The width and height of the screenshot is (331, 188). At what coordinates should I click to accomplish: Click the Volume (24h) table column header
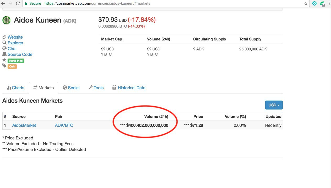156,116
